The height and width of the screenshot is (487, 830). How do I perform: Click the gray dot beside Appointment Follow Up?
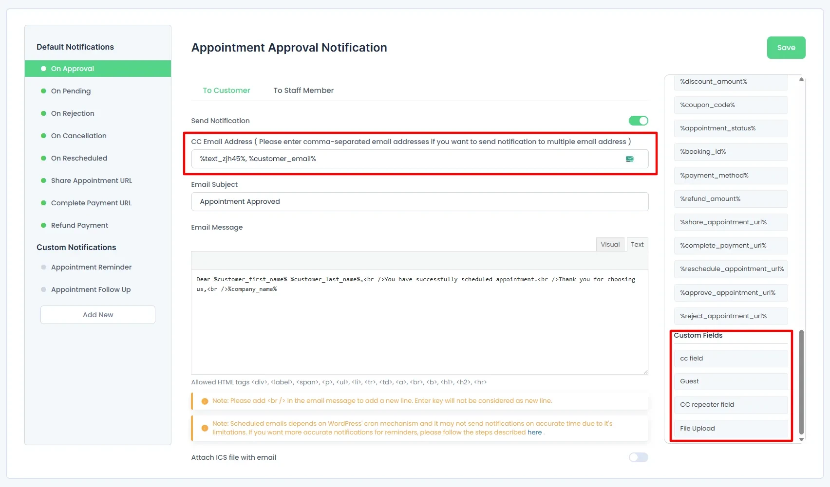click(x=43, y=289)
